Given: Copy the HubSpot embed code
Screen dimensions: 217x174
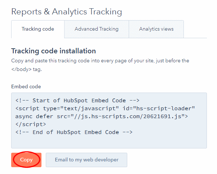Looking at the screenshot, I should point(26,160).
